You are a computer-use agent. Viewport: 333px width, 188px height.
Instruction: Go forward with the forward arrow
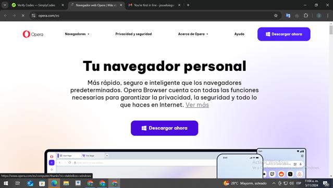(14, 16)
